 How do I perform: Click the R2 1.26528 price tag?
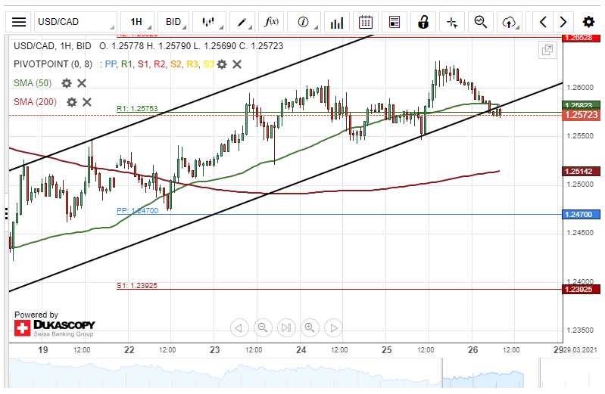581,38
